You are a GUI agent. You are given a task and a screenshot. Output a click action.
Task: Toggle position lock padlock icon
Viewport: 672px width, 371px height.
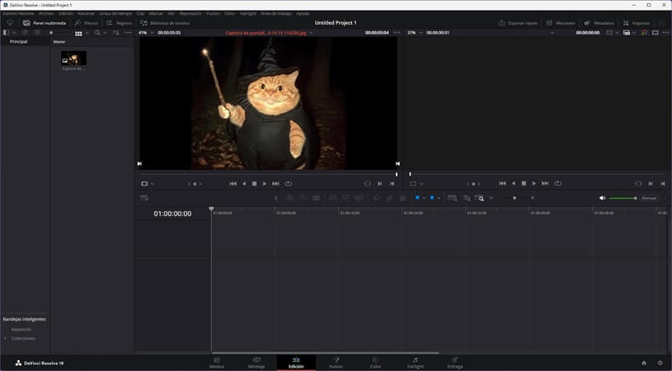[402, 198]
